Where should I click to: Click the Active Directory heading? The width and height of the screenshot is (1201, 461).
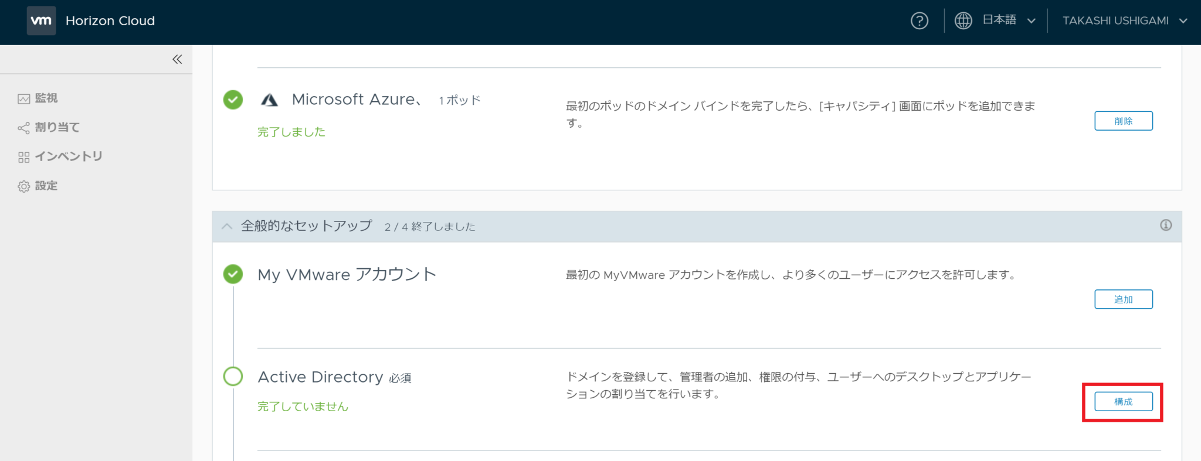point(320,377)
